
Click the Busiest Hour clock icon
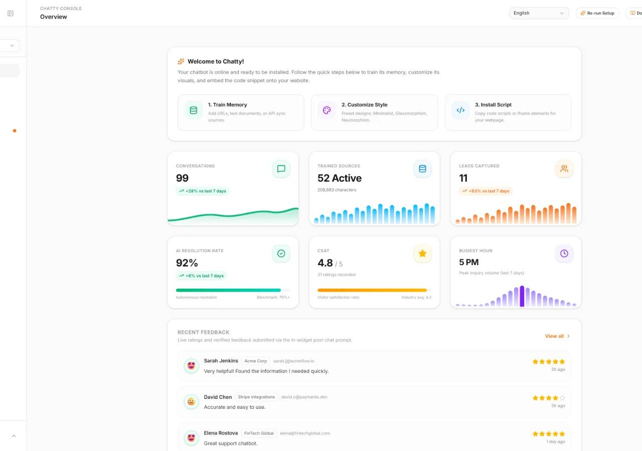(x=564, y=254)
